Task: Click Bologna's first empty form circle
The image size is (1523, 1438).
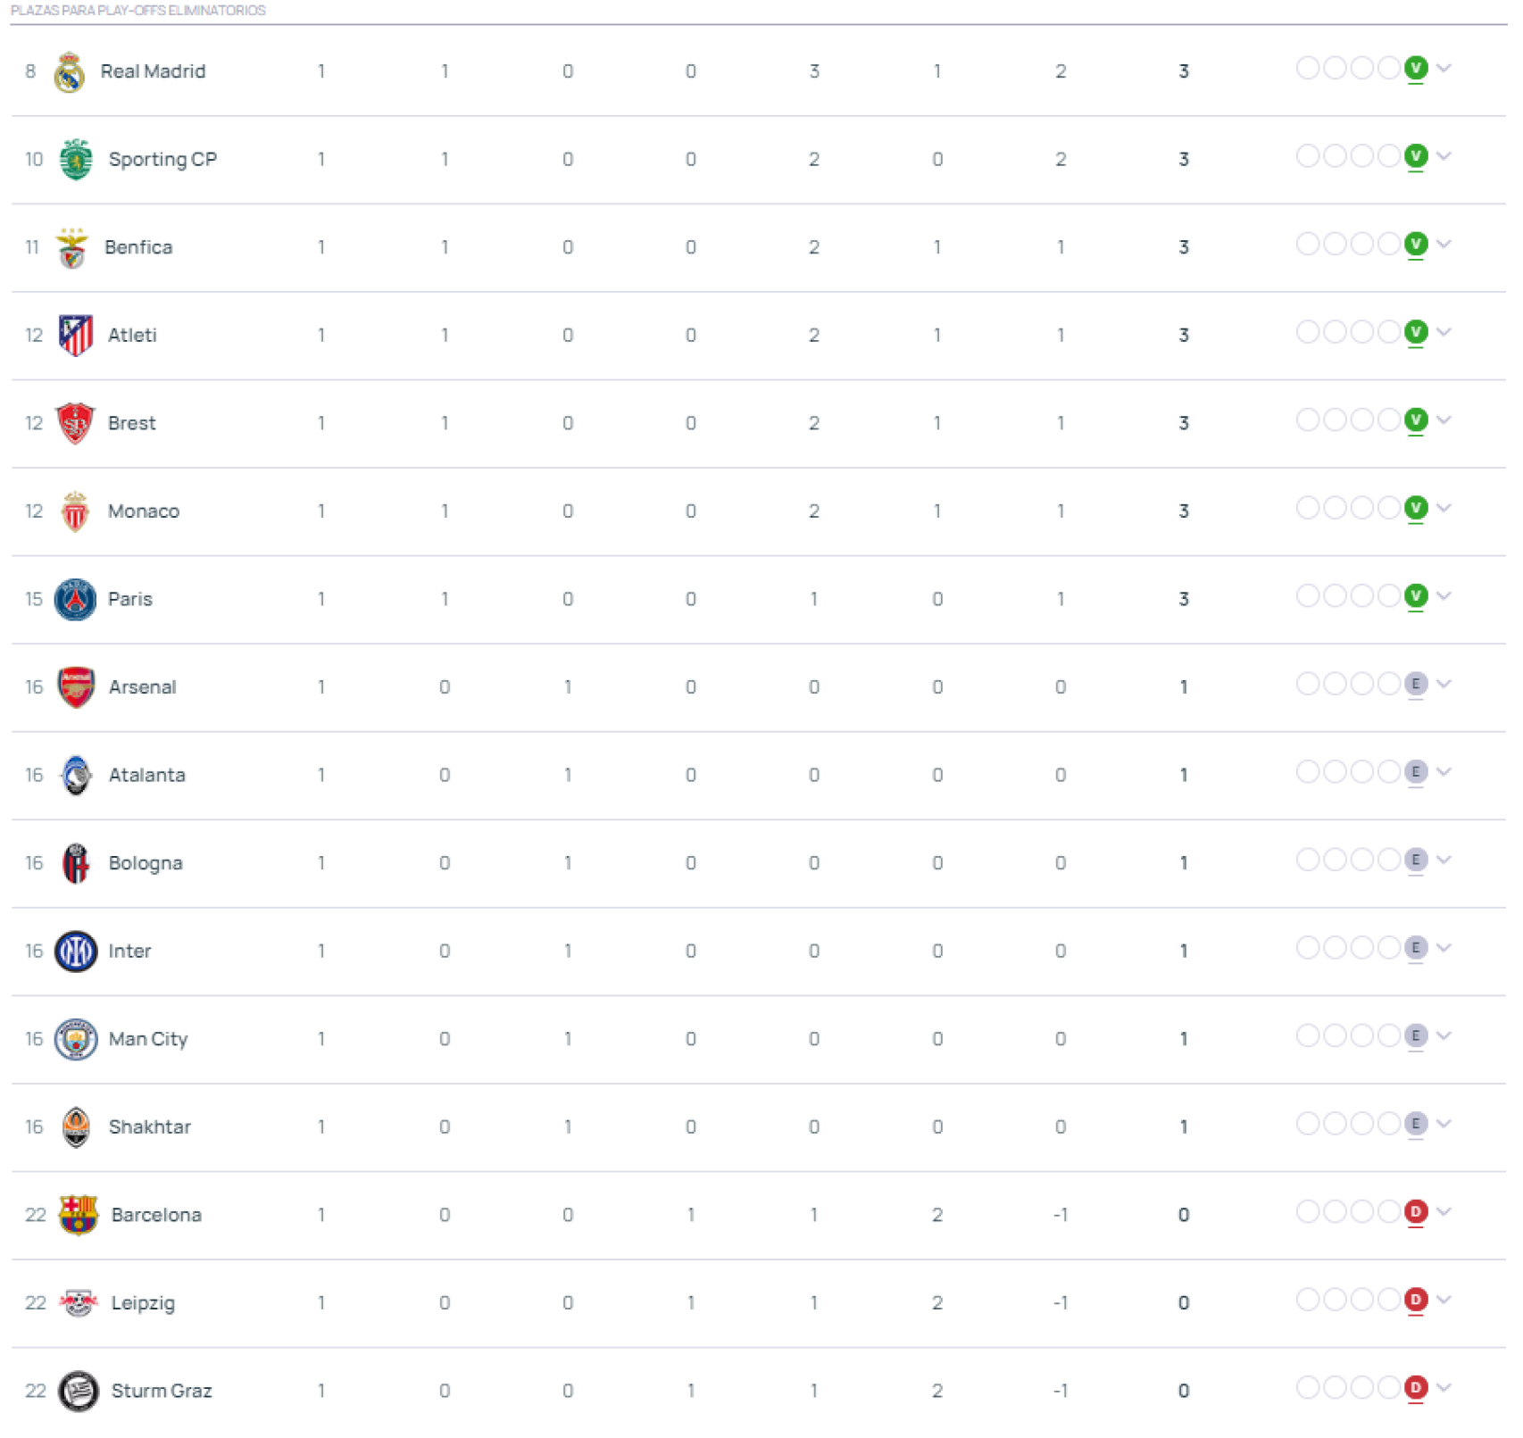Action: 1308,860
